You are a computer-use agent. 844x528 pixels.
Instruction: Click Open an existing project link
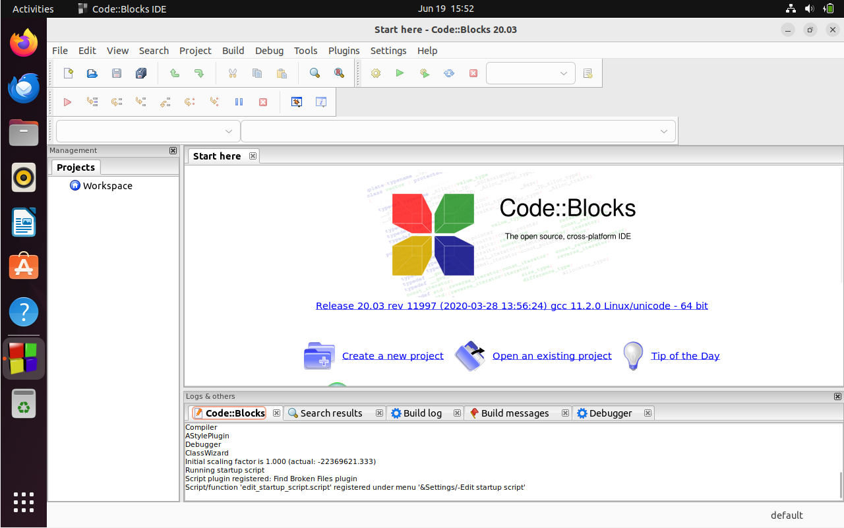tap(552, 356)
